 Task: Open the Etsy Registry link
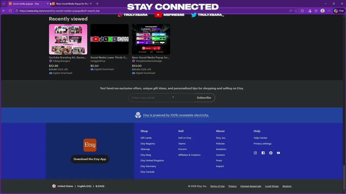tap(148, 144)
